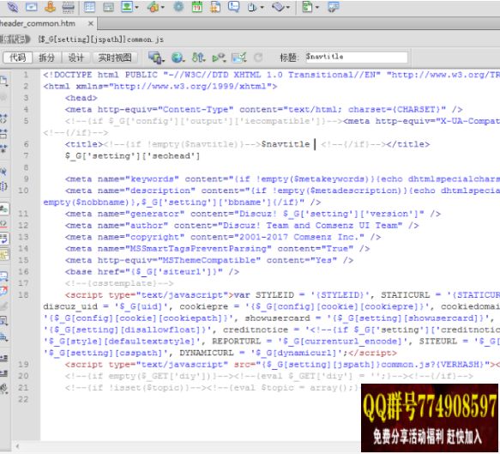Collapse the full tag from the coding toolbar
The image size is (500, 454).
3,118
